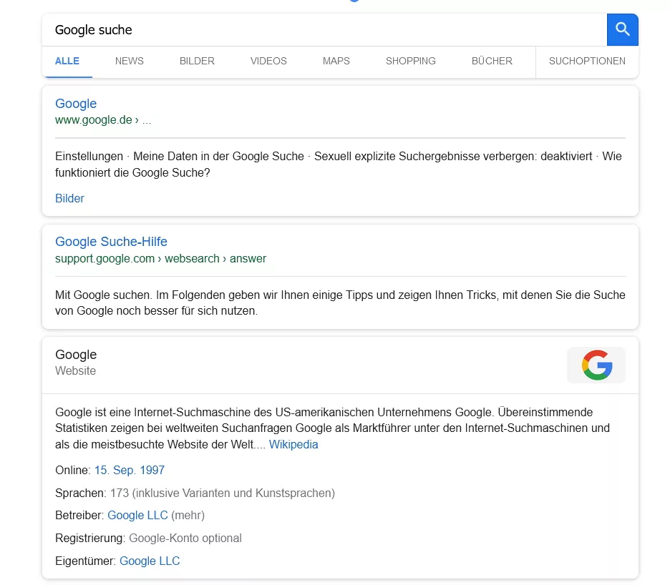Click the www.google.de URL breadcrumb
Screen dimensions: 670x585
(x=94, y=120)
